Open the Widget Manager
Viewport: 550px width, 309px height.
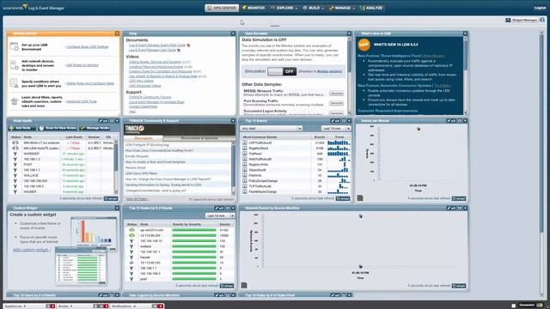coord(522,20)
